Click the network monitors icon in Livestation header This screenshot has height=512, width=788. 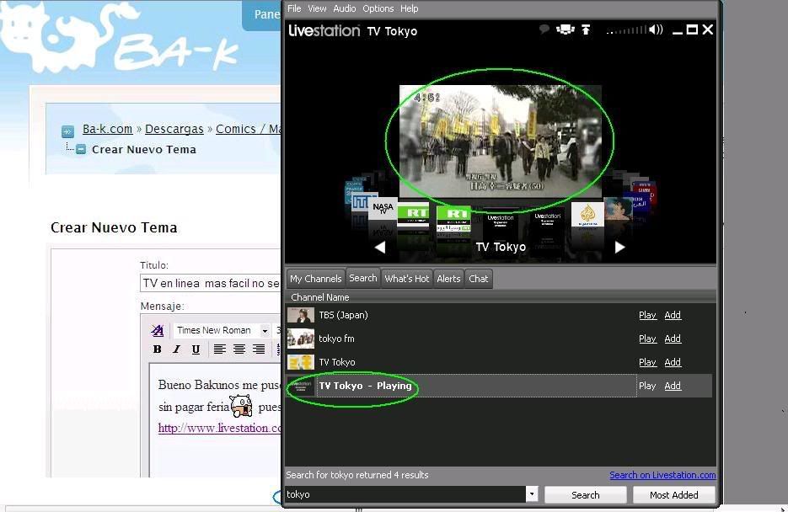566,29
